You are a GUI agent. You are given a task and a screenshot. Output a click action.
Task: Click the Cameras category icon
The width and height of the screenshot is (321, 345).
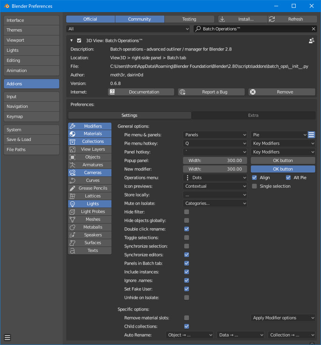point(72,172)
